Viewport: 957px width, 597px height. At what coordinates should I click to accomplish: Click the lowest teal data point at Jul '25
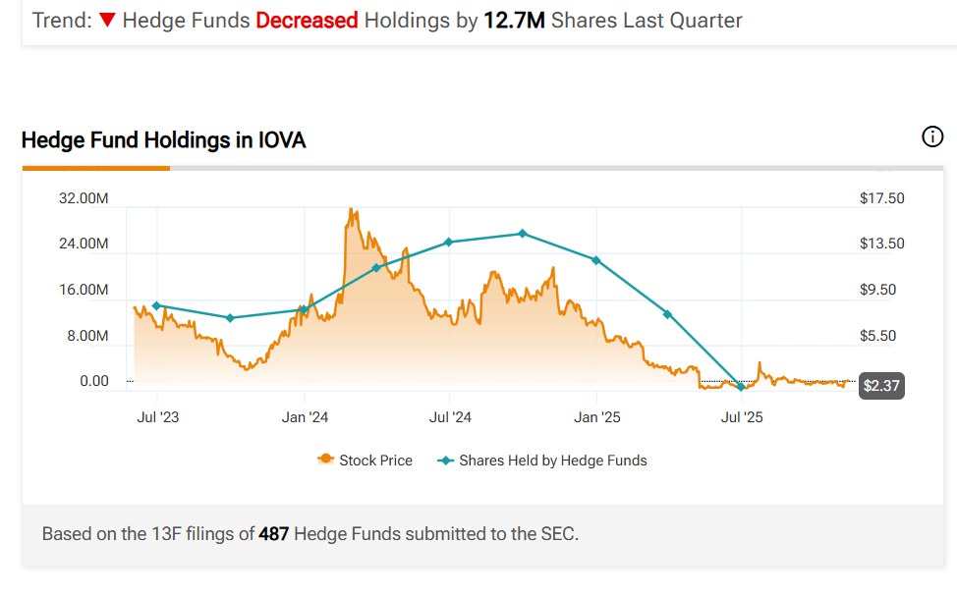(742, 387)
